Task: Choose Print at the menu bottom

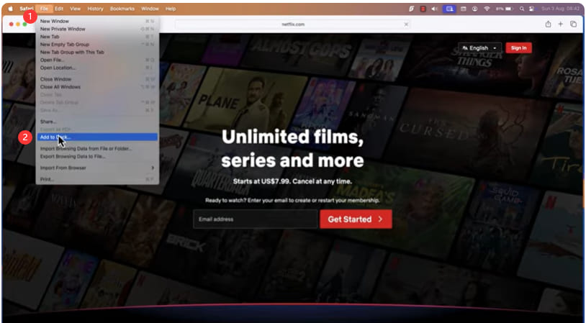Action: pos(97,180)
